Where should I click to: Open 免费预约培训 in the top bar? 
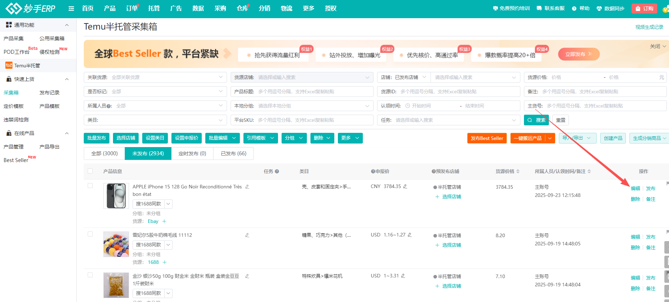point(511,8)
